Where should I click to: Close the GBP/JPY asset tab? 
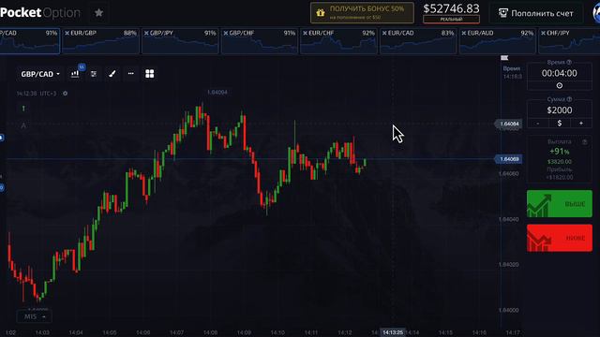[x=146, y=34]
